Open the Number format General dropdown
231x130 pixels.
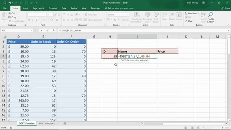click(x=127, y=14)
